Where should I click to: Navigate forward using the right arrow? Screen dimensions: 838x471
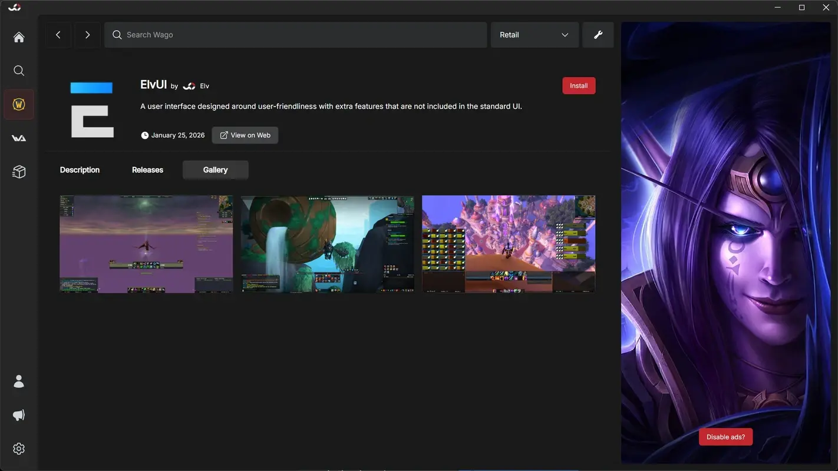point(87,34)
